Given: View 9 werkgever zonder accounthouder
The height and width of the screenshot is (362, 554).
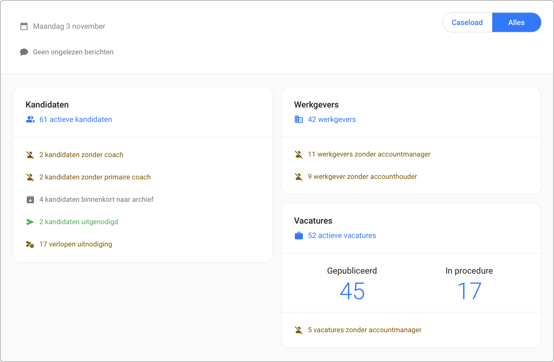Looking at the screenshot, I should tap(362, 177).
